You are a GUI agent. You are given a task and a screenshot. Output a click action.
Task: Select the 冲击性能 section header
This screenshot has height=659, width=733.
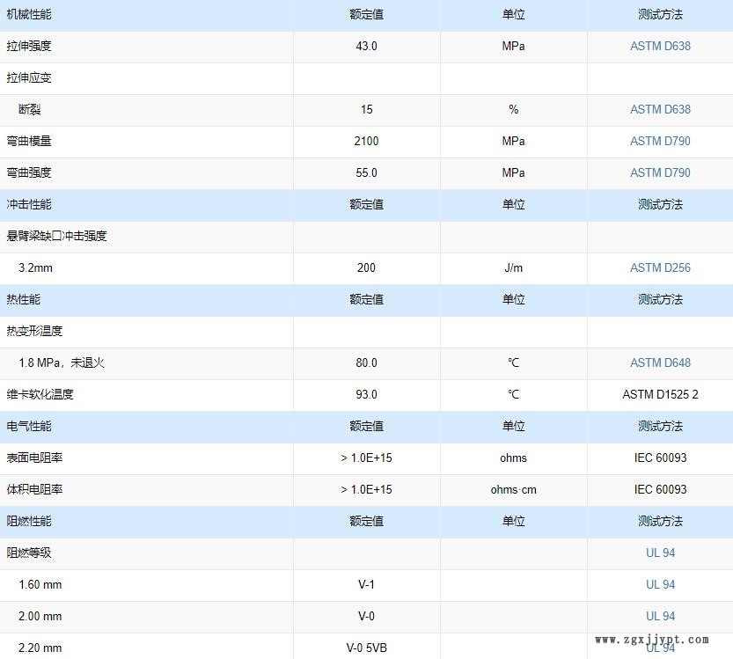pos(29,204)
